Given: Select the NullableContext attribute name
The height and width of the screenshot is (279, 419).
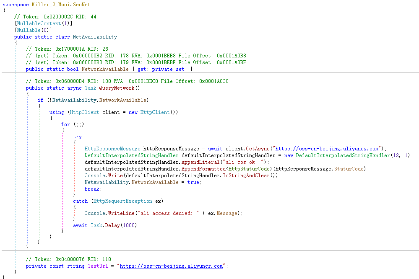Looking at the screenshot, I should (x=39, y=23).
